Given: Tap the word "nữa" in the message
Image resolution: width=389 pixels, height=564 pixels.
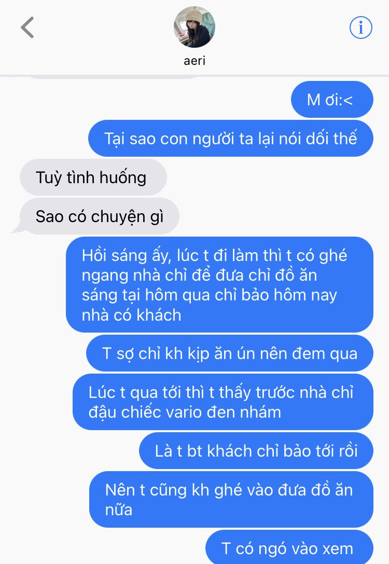Looking at the screenshot, I should 119,510.
